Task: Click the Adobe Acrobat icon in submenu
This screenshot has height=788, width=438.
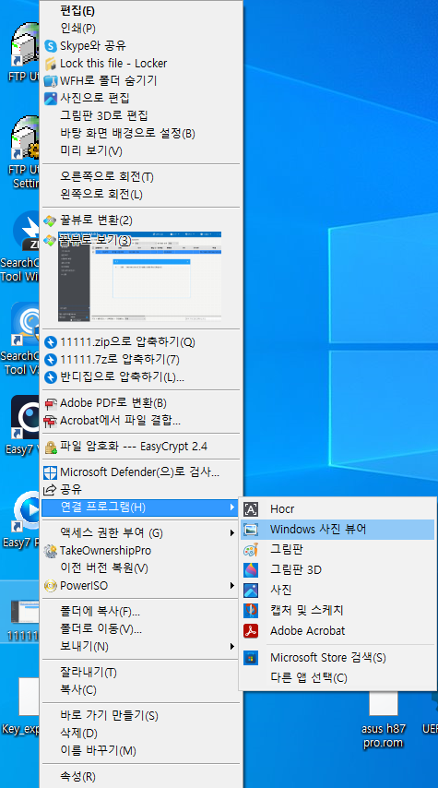Action: (x=251, y=631)
